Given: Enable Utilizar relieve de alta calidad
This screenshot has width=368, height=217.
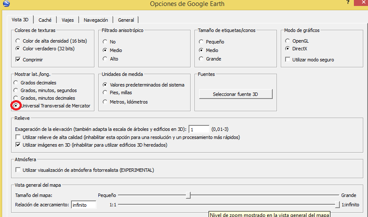Looking at the screenshot, I should (x=18, y=137).
